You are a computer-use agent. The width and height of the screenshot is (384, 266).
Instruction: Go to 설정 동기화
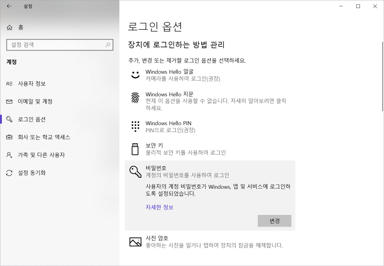[x=60, y=173]
